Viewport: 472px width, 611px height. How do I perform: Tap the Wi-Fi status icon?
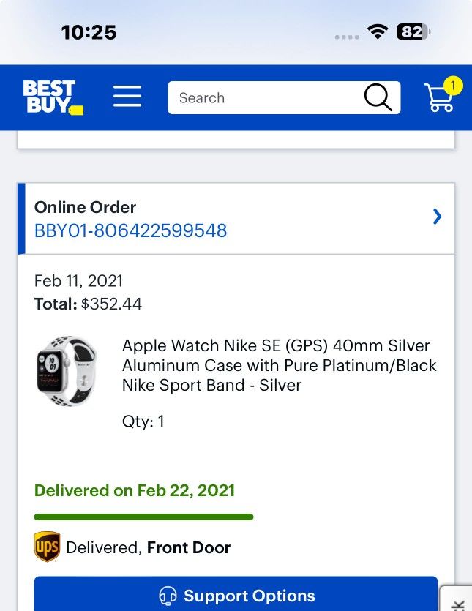coord(378,31)
